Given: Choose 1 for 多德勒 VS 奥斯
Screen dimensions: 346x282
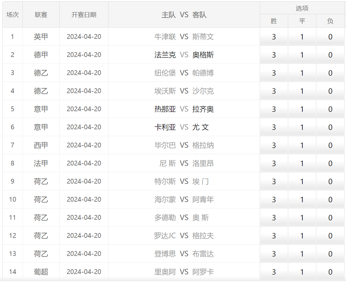Looking at the screenshot, I should tap(302, 218).
